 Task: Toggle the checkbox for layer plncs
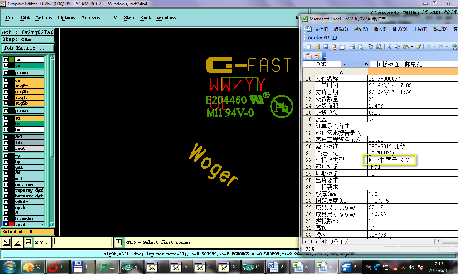[6, 73]
